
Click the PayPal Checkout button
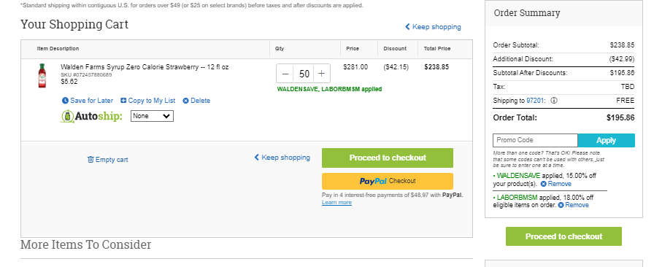(x=388, y=181)
